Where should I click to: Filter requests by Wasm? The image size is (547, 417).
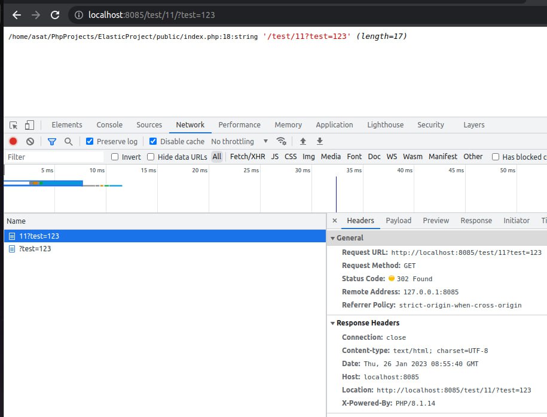pyautogui.click(x=412, y=157)
